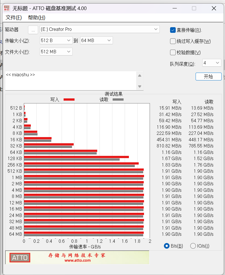Screen dimensions: 225x275
Task: Click the 64 MB row label in chart
Action: coord(16,234)
